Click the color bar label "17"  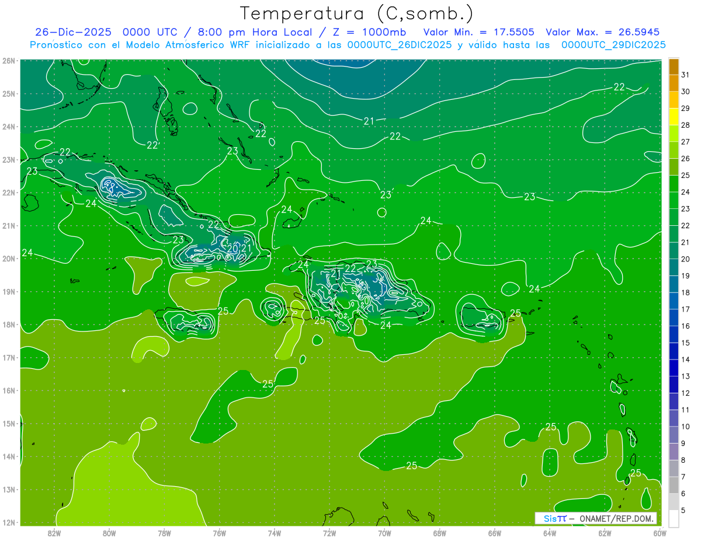[x=685, y=309]
